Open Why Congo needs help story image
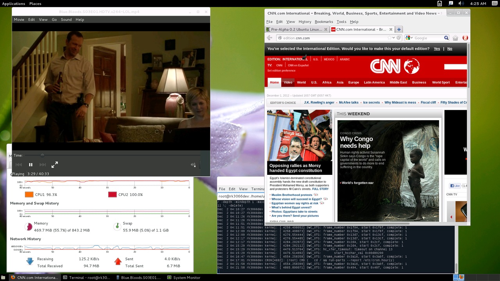This screenshot has width=500, height=281. click(388, 171)
